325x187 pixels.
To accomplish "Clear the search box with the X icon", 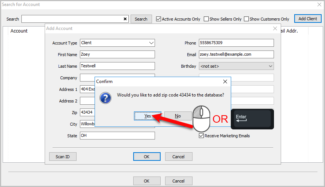I will pyautogui.click(x=125, y=19).
